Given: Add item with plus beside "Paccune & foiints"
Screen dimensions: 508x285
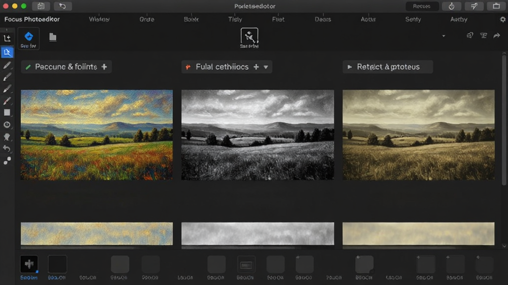Looking at the screenshot, I should click(104, 67).
